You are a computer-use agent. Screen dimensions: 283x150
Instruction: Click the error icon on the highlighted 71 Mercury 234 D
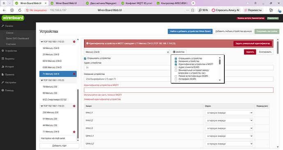point(74,74)
